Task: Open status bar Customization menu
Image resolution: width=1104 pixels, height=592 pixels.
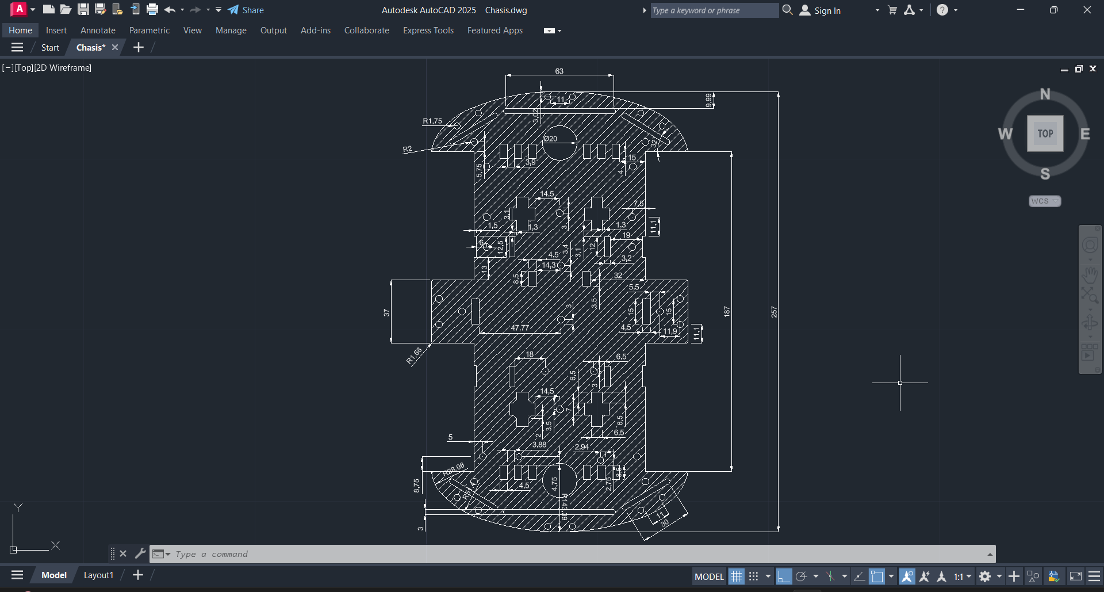Action: point(1094,576)
